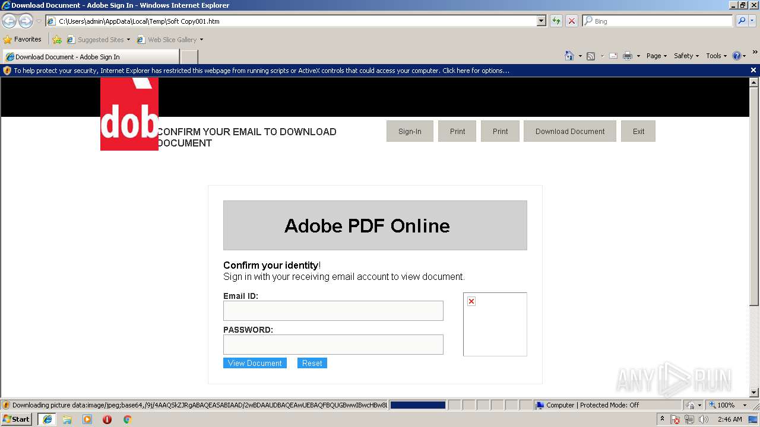
Task: Launch Google Chrome from the taskbar
Action: (127, 419)
